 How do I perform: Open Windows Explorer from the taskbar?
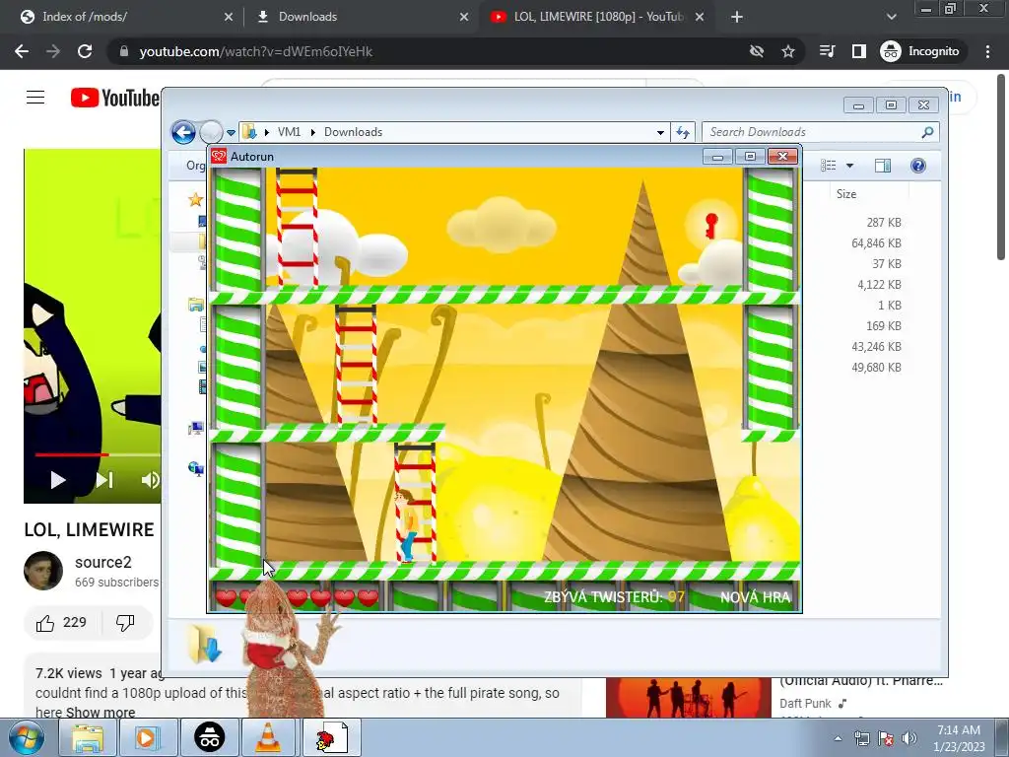point(88,738)
